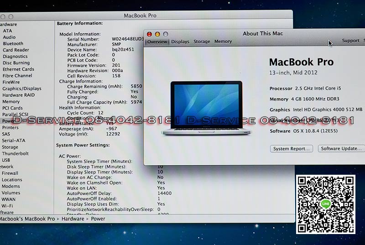365x245 pixels.
Task: Click the Software Update button
Action: click(341, 148)
